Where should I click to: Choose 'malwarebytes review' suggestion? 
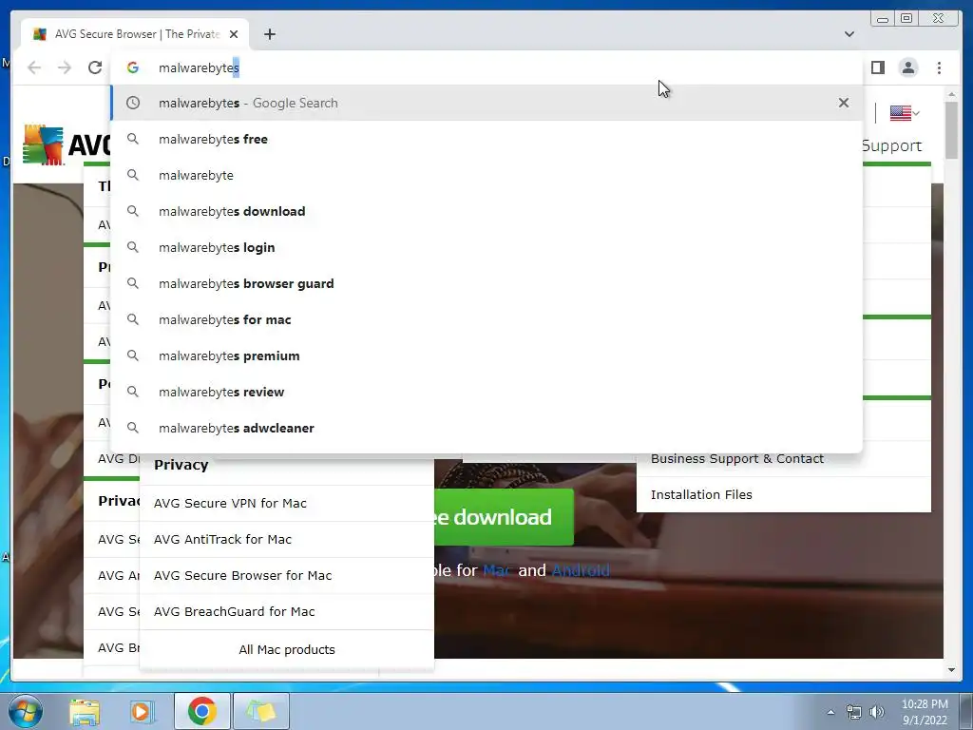(x=486, y=392)
